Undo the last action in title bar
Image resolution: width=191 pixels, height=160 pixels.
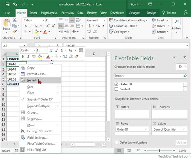tap(15, 4)
